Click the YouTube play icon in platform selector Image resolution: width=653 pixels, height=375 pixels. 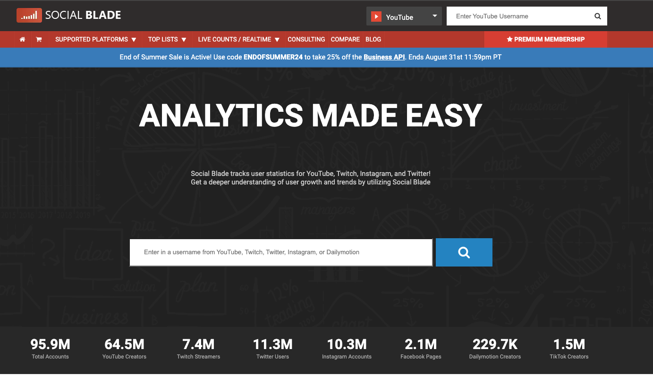tap(376, 17)
